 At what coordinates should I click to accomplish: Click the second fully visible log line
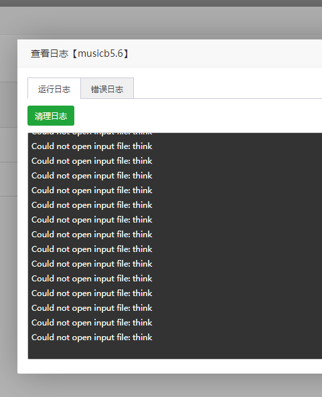pos(92,161)
